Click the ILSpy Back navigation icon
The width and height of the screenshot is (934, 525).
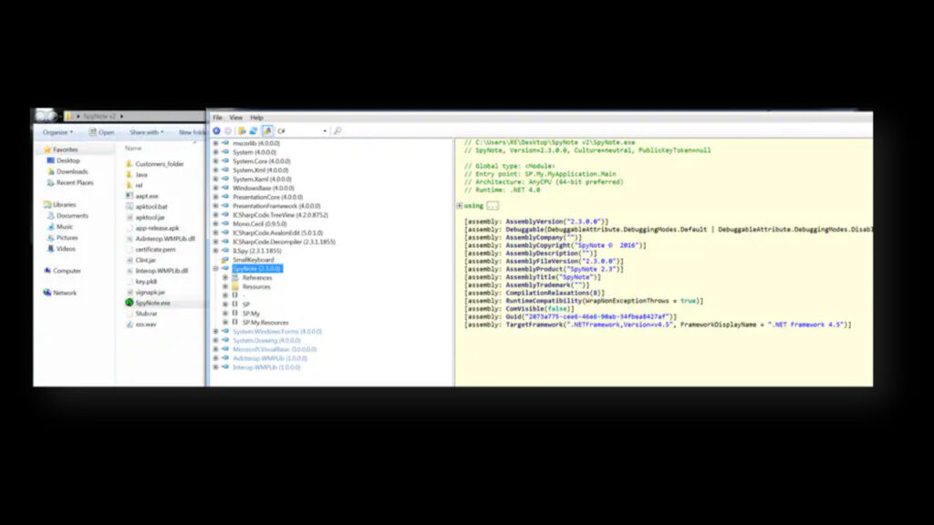point(216,131)
